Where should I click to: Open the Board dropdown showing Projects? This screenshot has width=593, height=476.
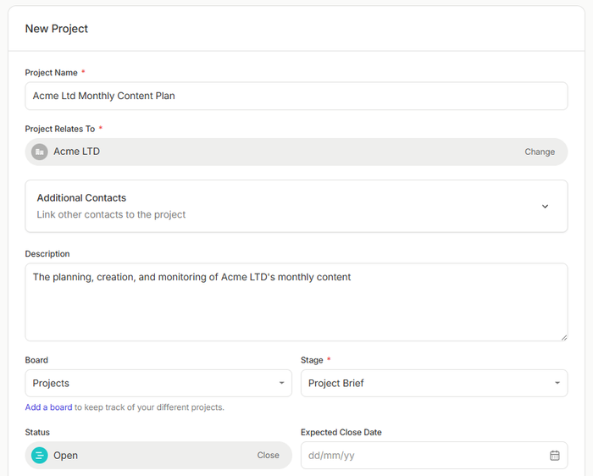(159, 383)
